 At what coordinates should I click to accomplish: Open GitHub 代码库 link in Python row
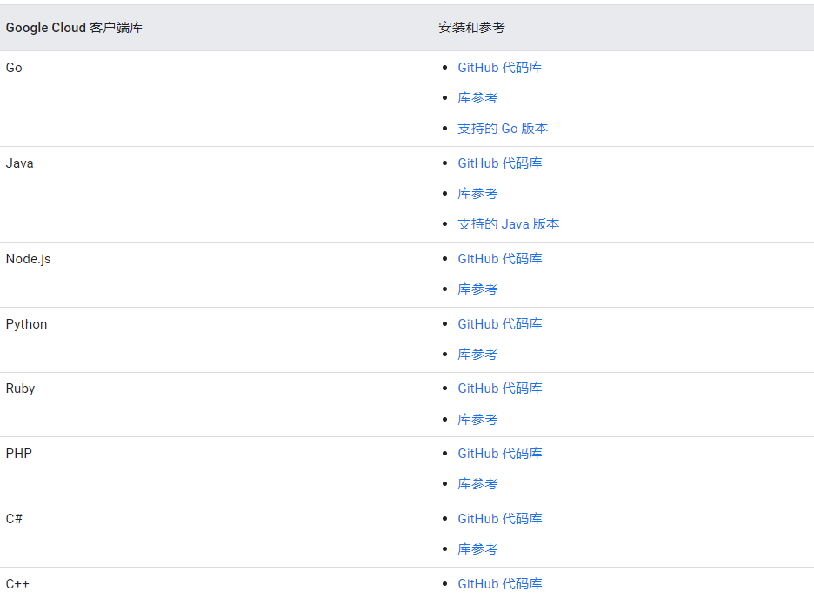coord(499,323)
